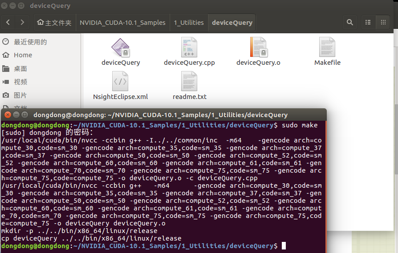398x253 pixels.
Task: Select the deviceQuery executable file icon
Action: click(121, 47)
